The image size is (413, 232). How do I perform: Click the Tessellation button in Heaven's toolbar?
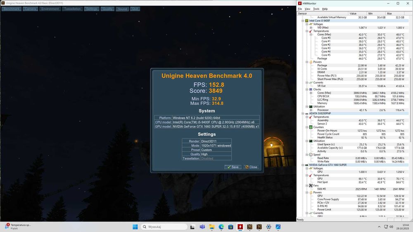(x=72, y=9)
